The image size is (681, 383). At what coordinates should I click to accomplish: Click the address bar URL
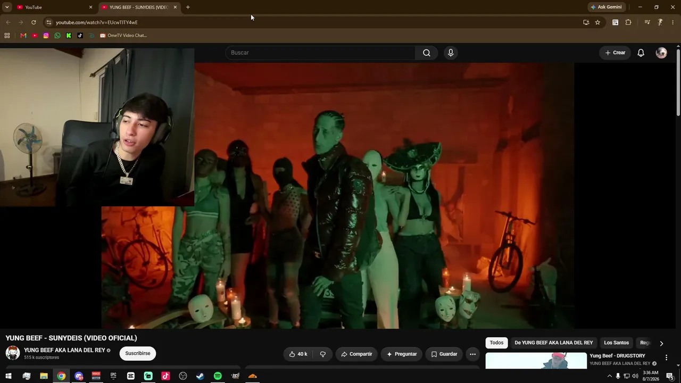click(x=97, y=22)
